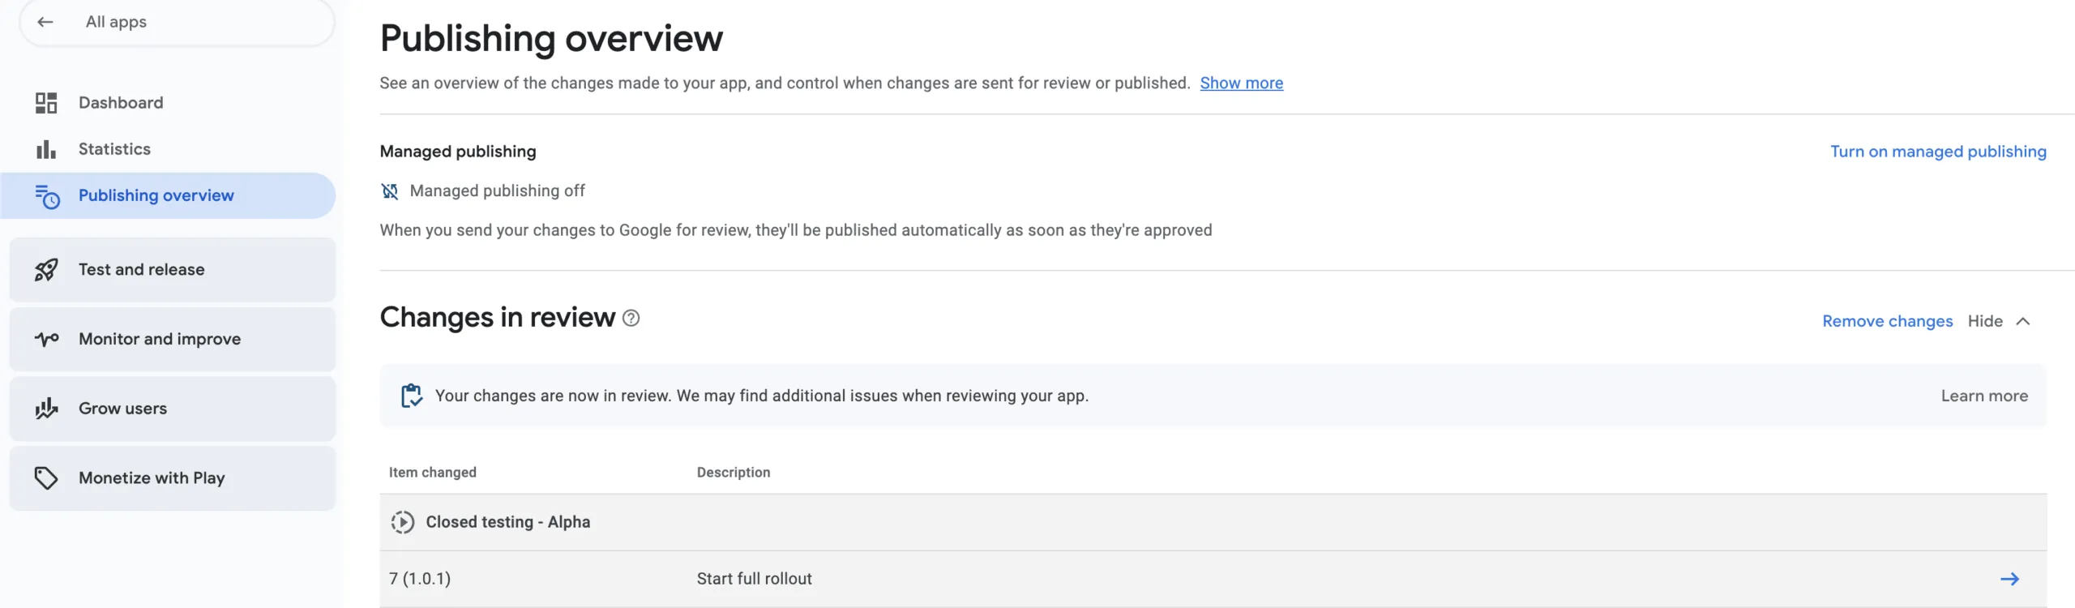Open the Dashboard grid icon

[46, 103]
